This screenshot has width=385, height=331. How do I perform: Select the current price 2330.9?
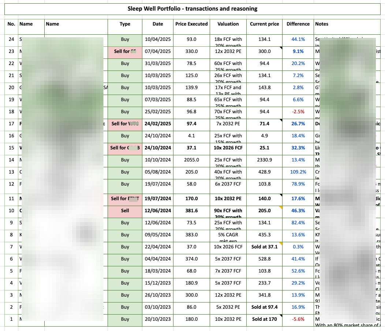click(265, 161)
